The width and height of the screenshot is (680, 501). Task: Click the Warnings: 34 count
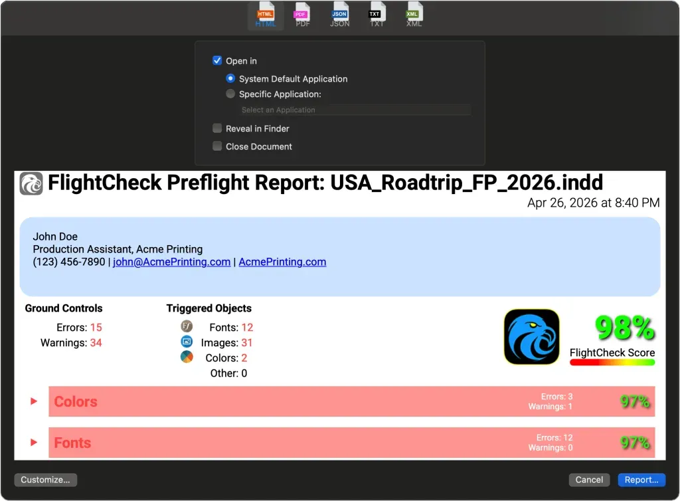pyautogui.click(x=71, y=343)
